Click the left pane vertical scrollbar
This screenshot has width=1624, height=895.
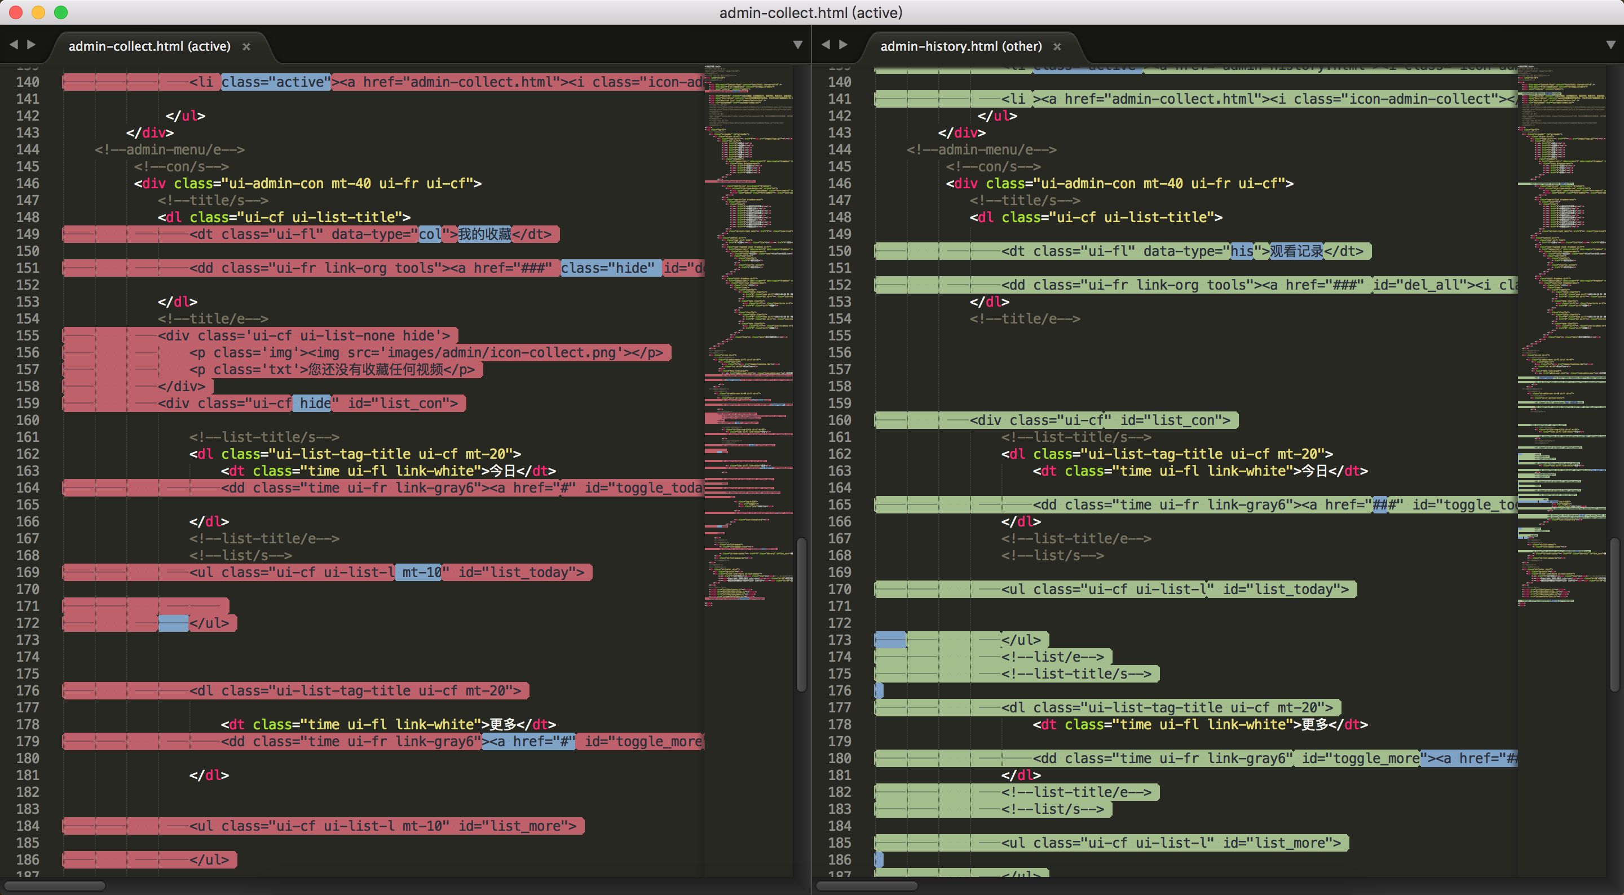[801, 614]
